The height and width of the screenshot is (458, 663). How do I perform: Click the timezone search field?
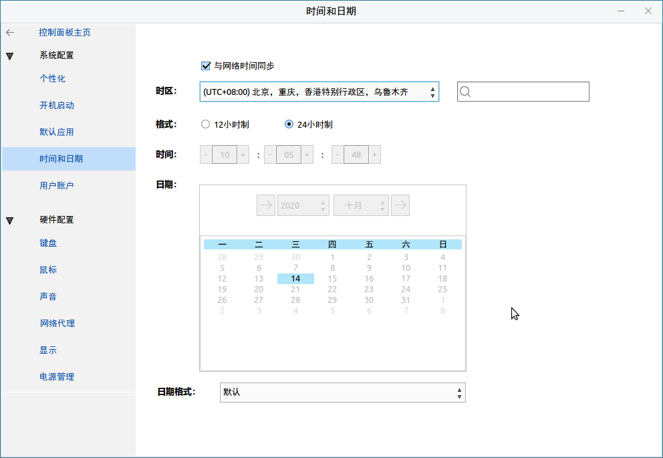(x=523, y=92)
